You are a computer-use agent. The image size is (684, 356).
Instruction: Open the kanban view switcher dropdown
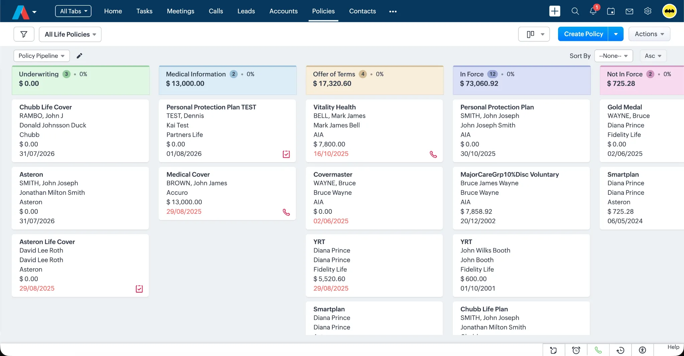point(534,34)
